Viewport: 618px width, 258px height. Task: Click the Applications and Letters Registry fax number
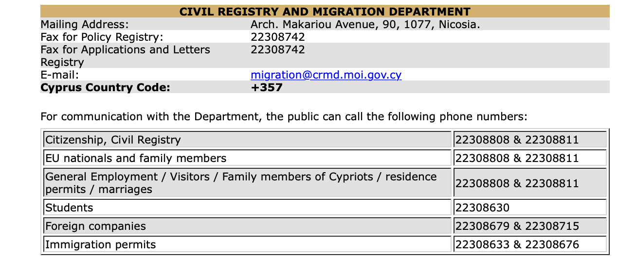[x=278, y=50]
